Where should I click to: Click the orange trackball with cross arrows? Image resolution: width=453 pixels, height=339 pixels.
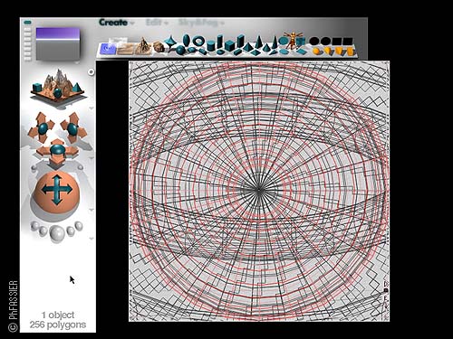pyautogui.click(x=57, y=192)
